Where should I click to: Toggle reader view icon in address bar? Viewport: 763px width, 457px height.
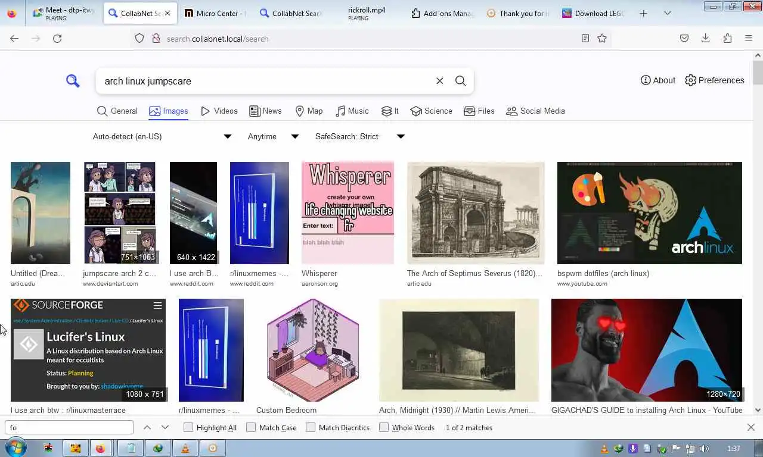(585, 38)
